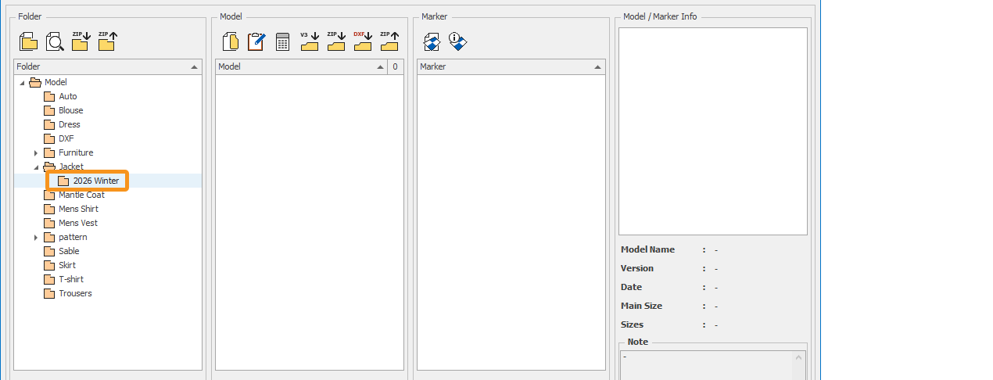The image size is (993, 380).
Task: Click inside the Note text field
Action: tap(707, 364)
